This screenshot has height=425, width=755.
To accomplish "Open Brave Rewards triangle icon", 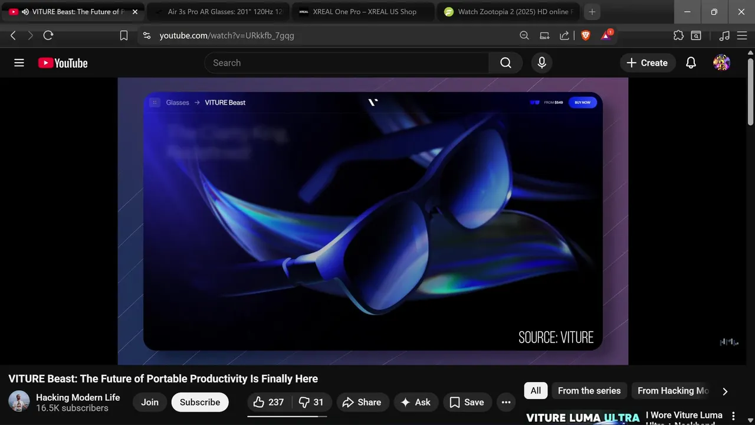I will point(606,35).
